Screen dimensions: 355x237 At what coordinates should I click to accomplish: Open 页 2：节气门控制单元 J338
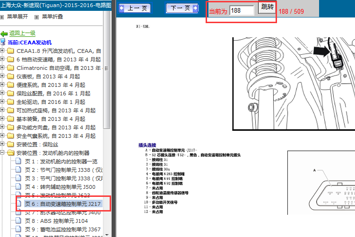pyautogui.click(x=64, y=170)
